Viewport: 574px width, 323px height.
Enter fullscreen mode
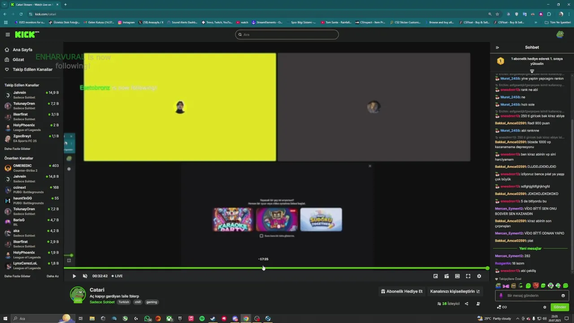(x=468, y=276)
